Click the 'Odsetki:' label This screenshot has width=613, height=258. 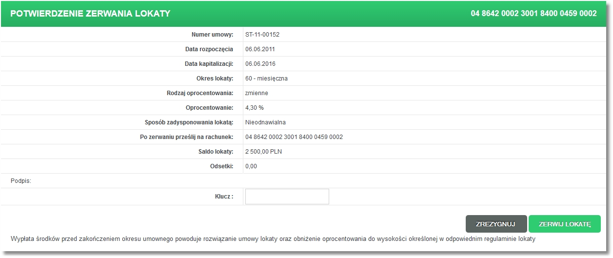(x=222, y=166)
